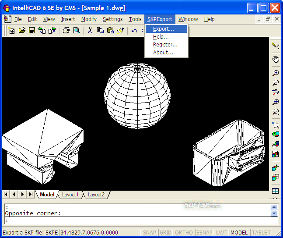
Task: Switch to the Layout2 tab
Action: point(96,195)
